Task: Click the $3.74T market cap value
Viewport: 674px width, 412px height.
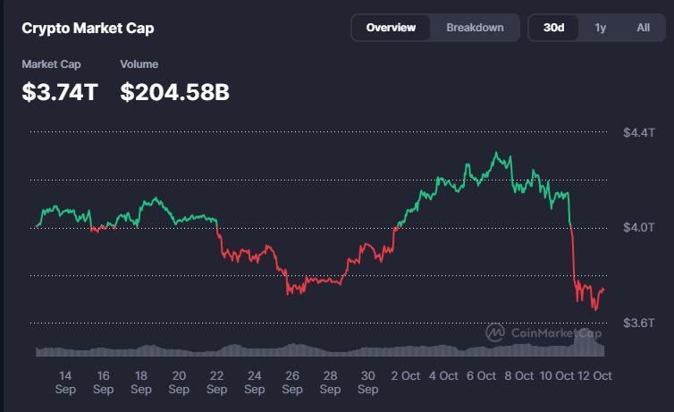Action: click(60, 91)
